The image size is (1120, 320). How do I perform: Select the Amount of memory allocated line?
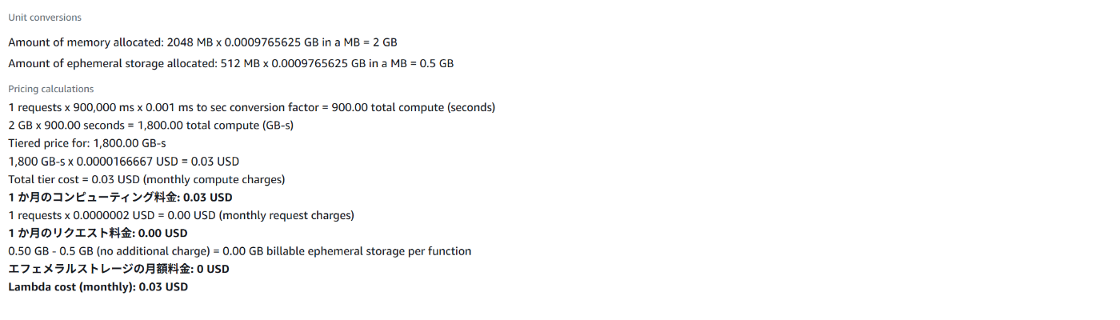pos(203,42)
